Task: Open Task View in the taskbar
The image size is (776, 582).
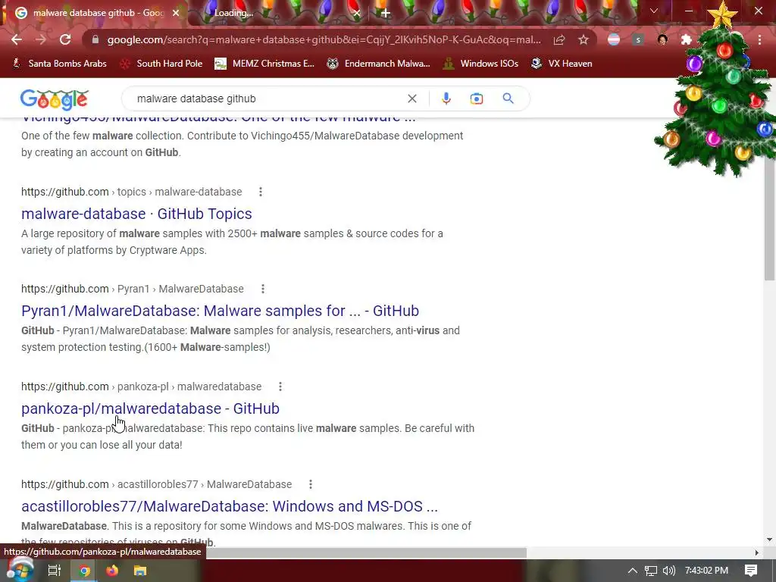Action: [54, 571]
